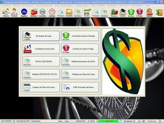
Task: Open Vendas shopping cart icon
Action: [87, 12]
